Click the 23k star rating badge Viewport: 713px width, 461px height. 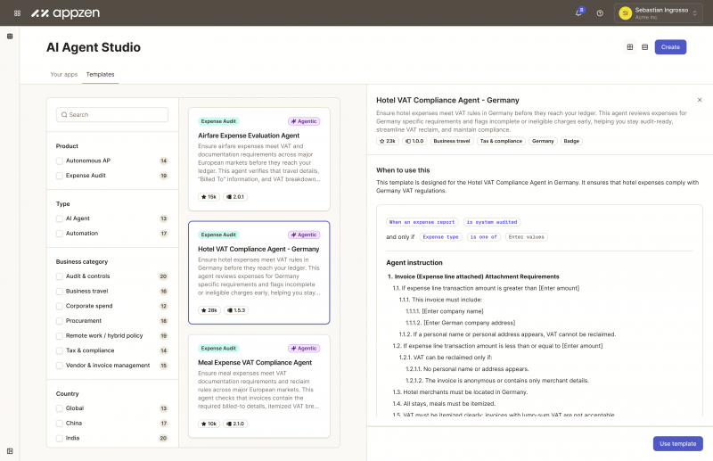[387, 141]
